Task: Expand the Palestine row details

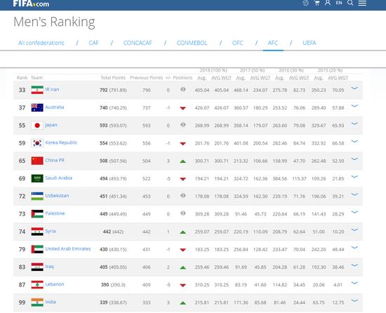Action: click(354, 212)
